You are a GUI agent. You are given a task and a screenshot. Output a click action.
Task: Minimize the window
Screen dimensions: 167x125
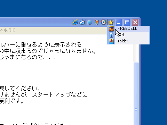pos(119,22)
